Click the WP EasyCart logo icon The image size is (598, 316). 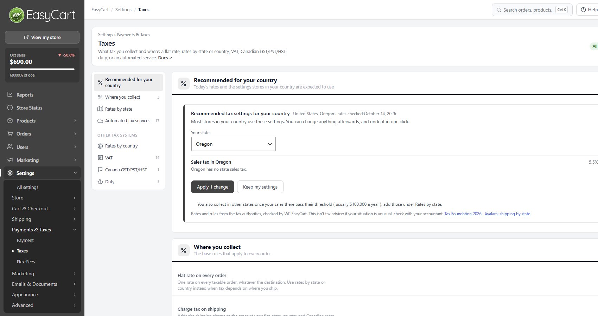[x=17, y=15]
